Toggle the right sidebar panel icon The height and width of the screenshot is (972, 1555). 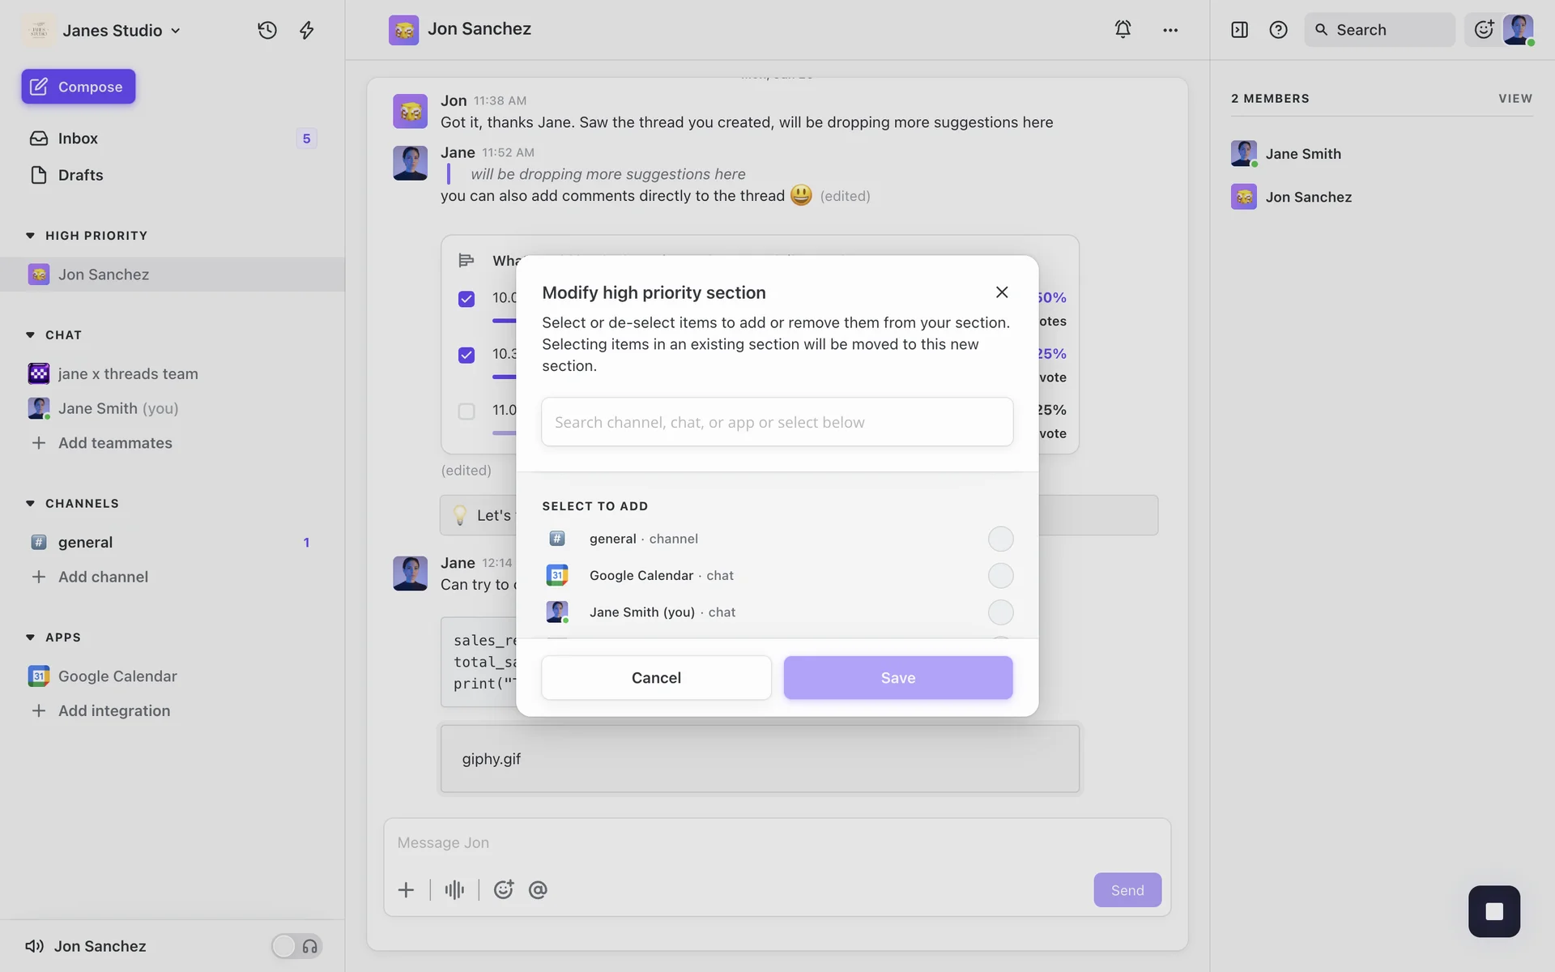click(x=1239, y=30)
